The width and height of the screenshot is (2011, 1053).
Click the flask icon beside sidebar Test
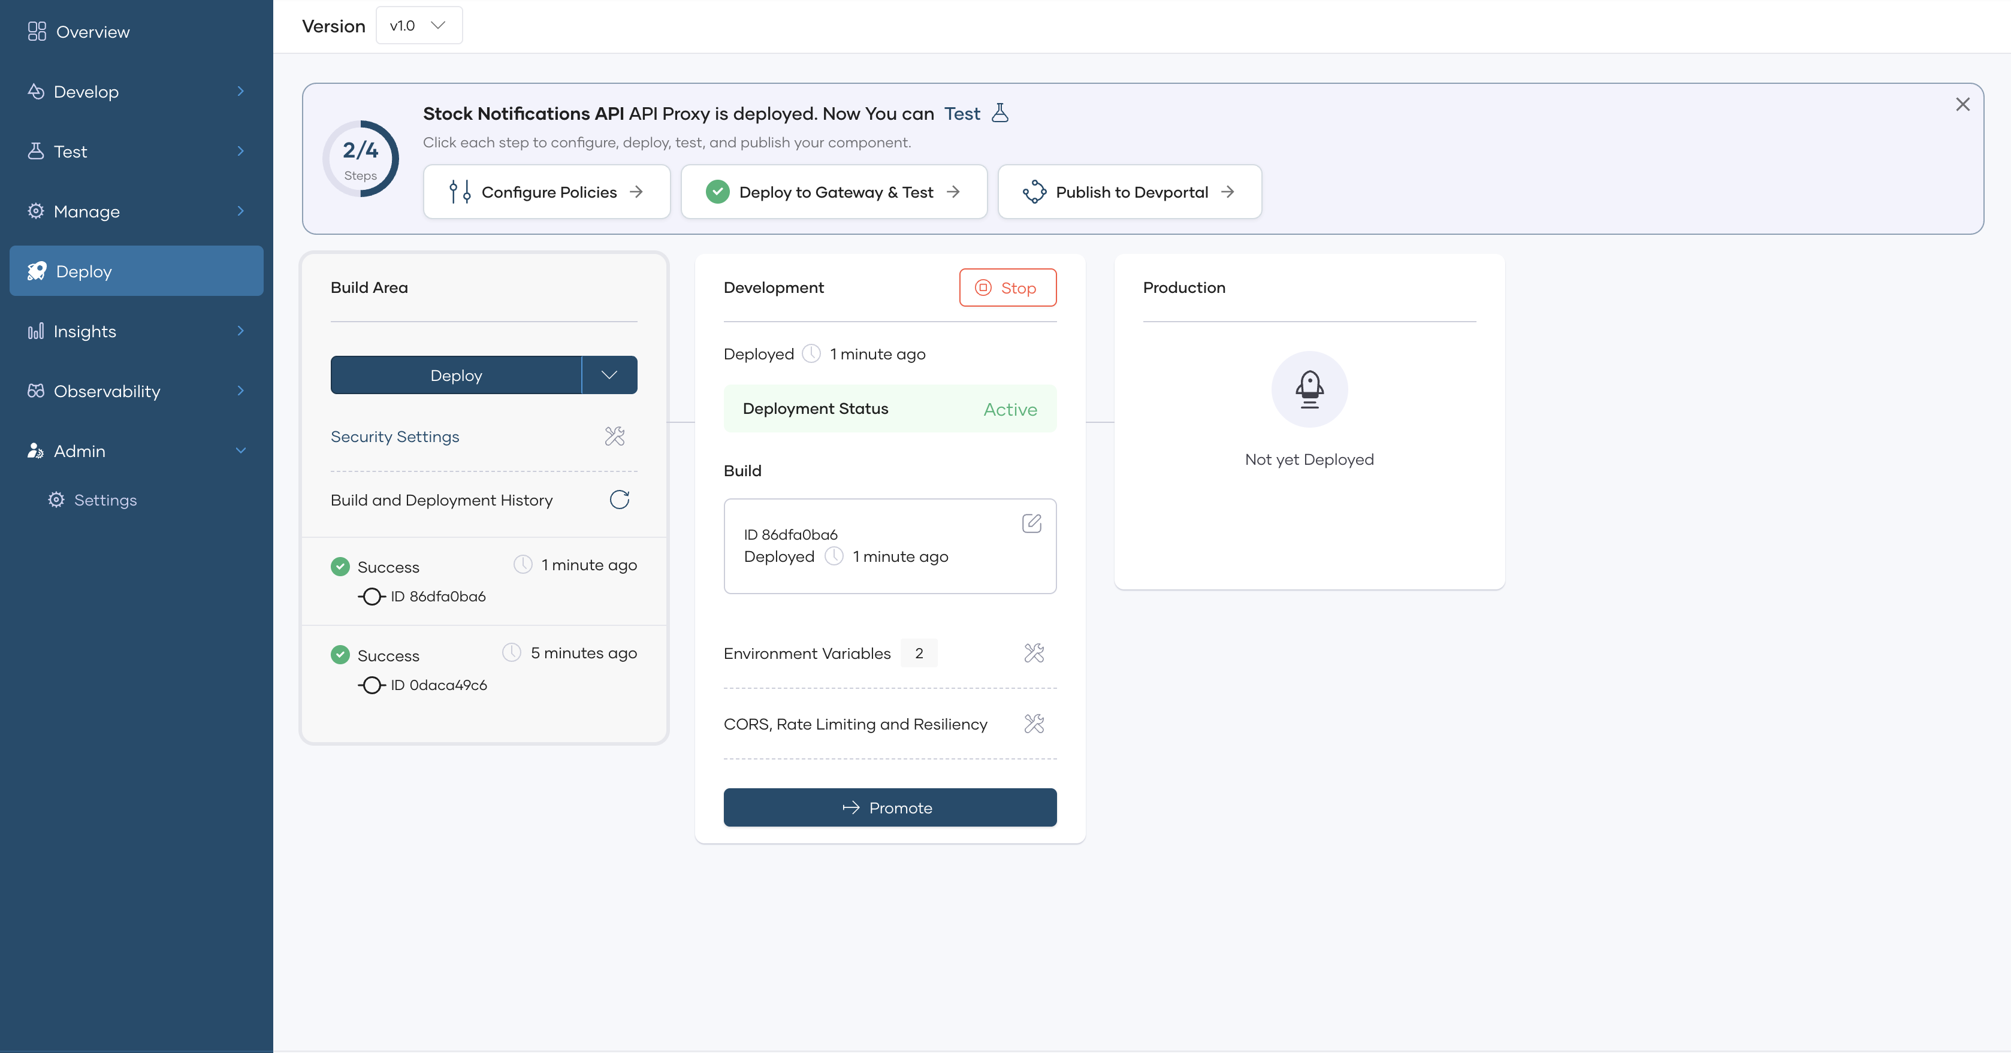click(x=36, y=151)
